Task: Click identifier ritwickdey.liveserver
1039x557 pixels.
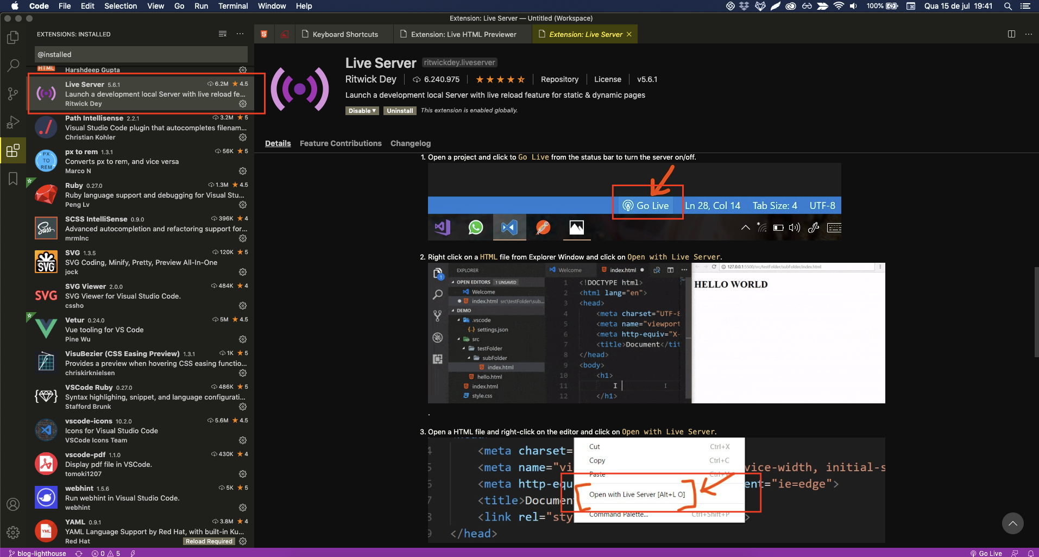Action: (x=459, y=62)
